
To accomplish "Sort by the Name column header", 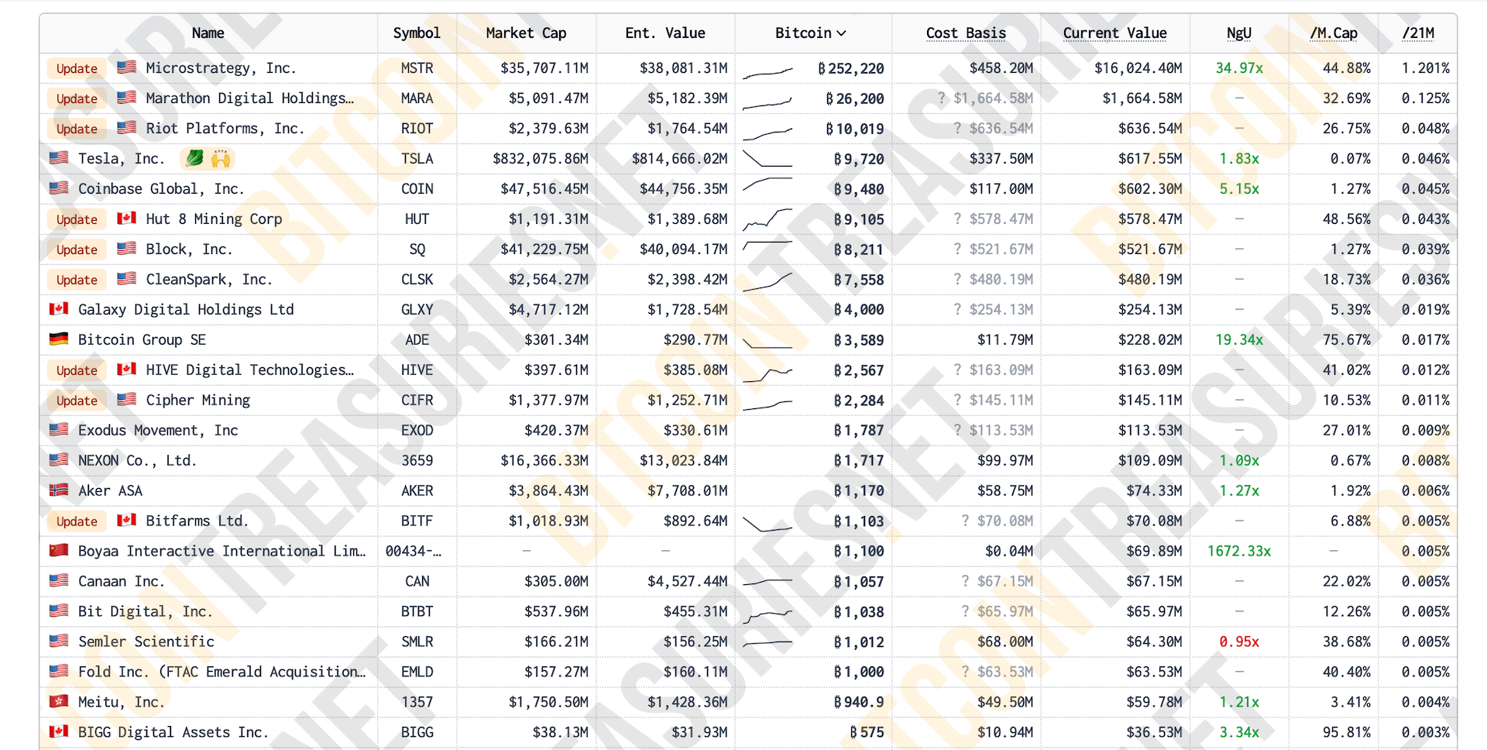I will click(x=208, y=33).
